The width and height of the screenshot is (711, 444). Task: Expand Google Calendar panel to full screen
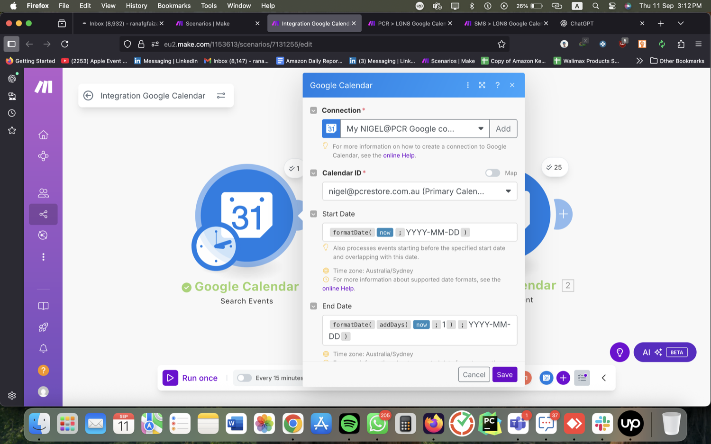pyautogui.click(x=482, y=85)
